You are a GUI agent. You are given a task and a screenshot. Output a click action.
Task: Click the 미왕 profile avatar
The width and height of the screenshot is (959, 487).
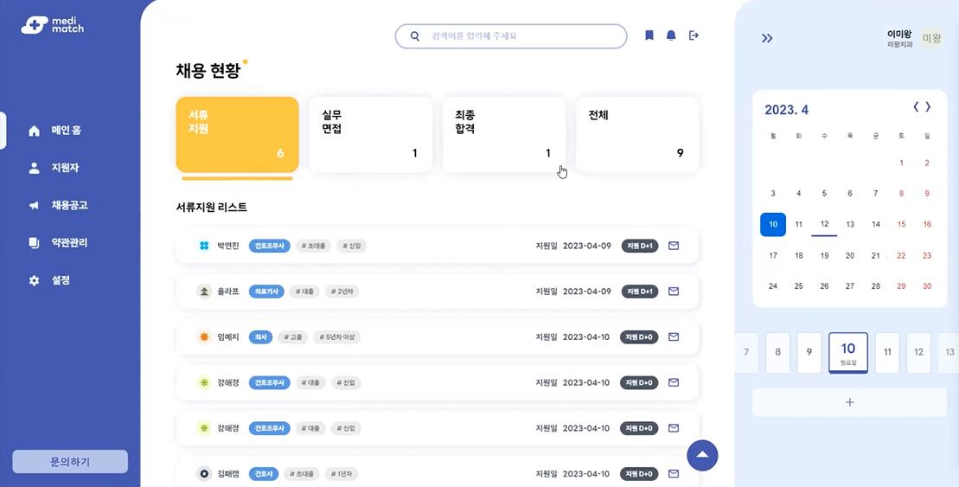click(930, 38)
